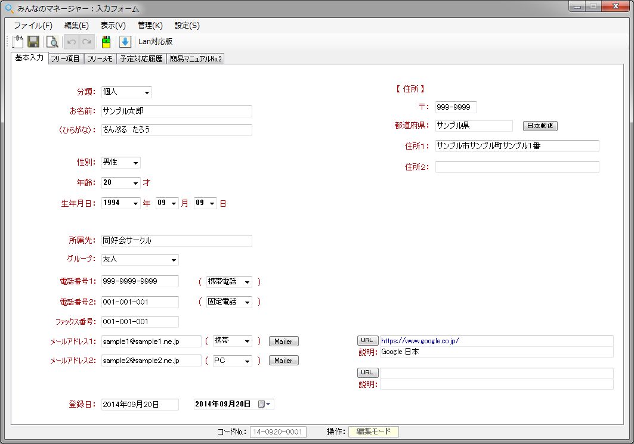634x444 pixels.
Task: Open the 年齢 dropdown showing 20
Action: (x=135, y=183)
